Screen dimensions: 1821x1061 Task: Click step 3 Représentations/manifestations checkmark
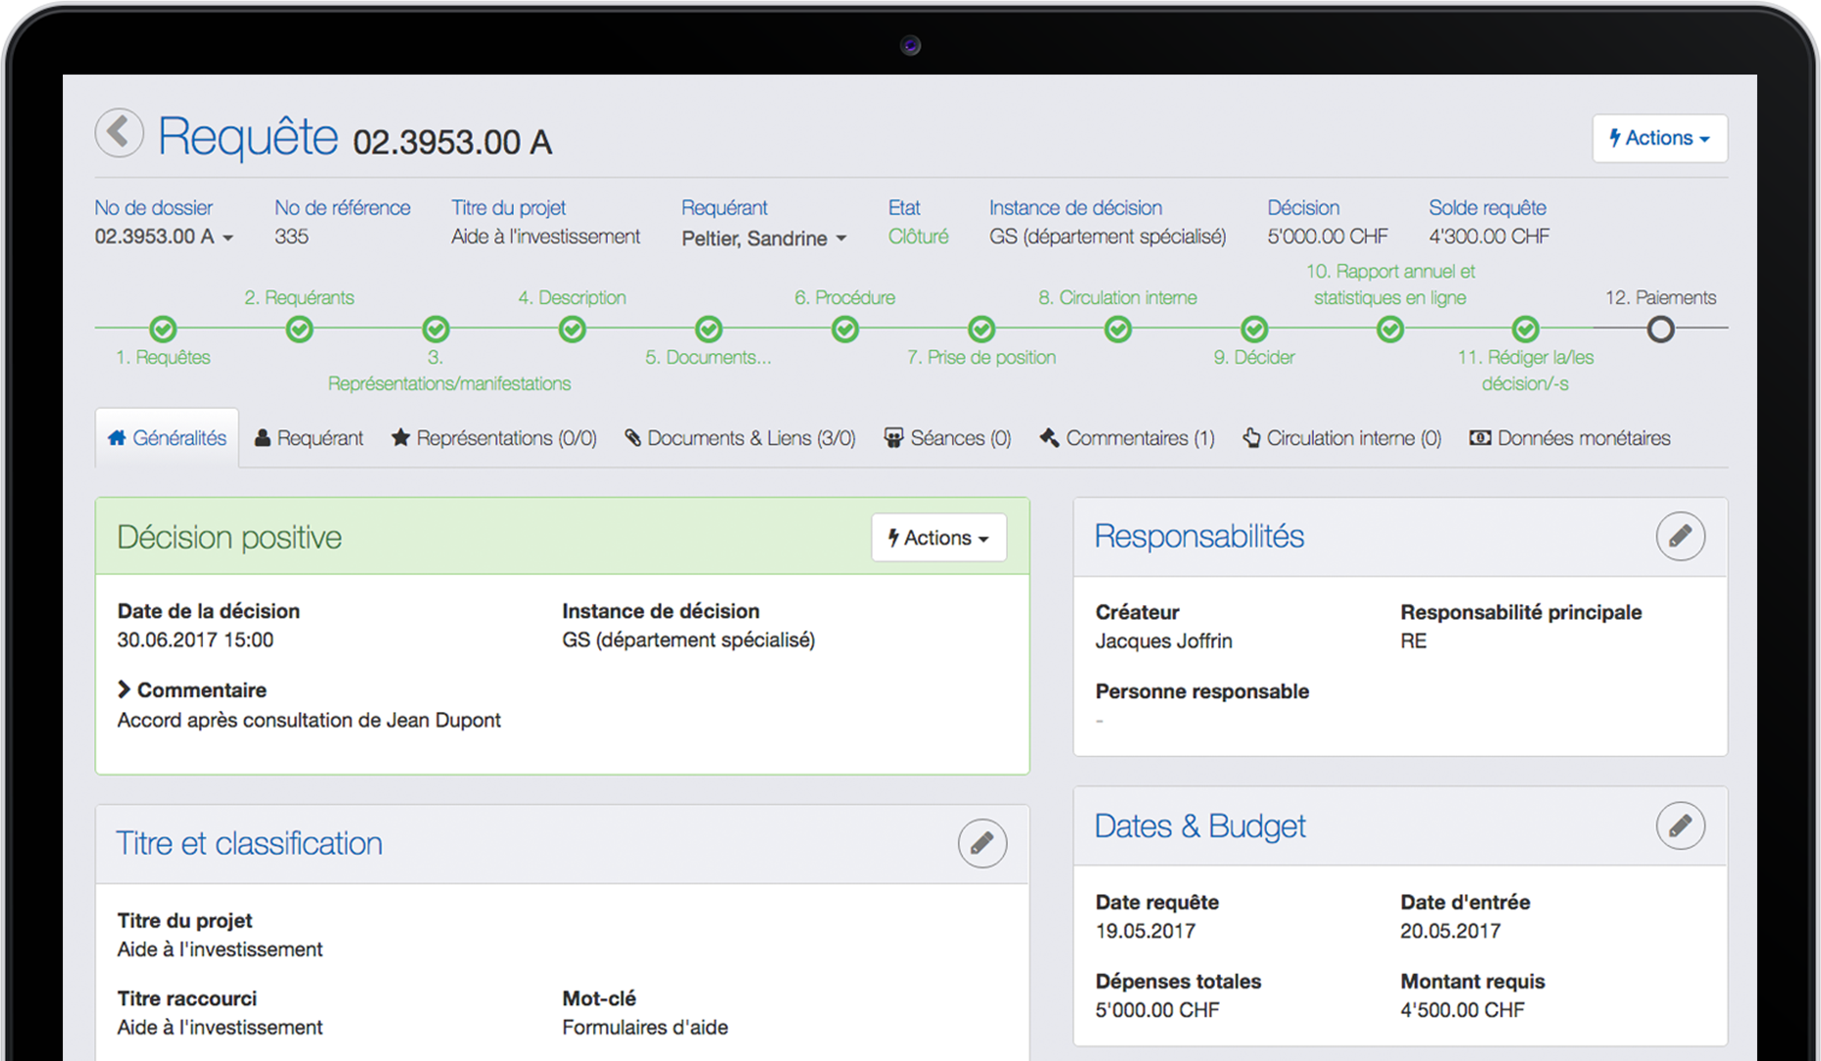click(x=435, y=328)
